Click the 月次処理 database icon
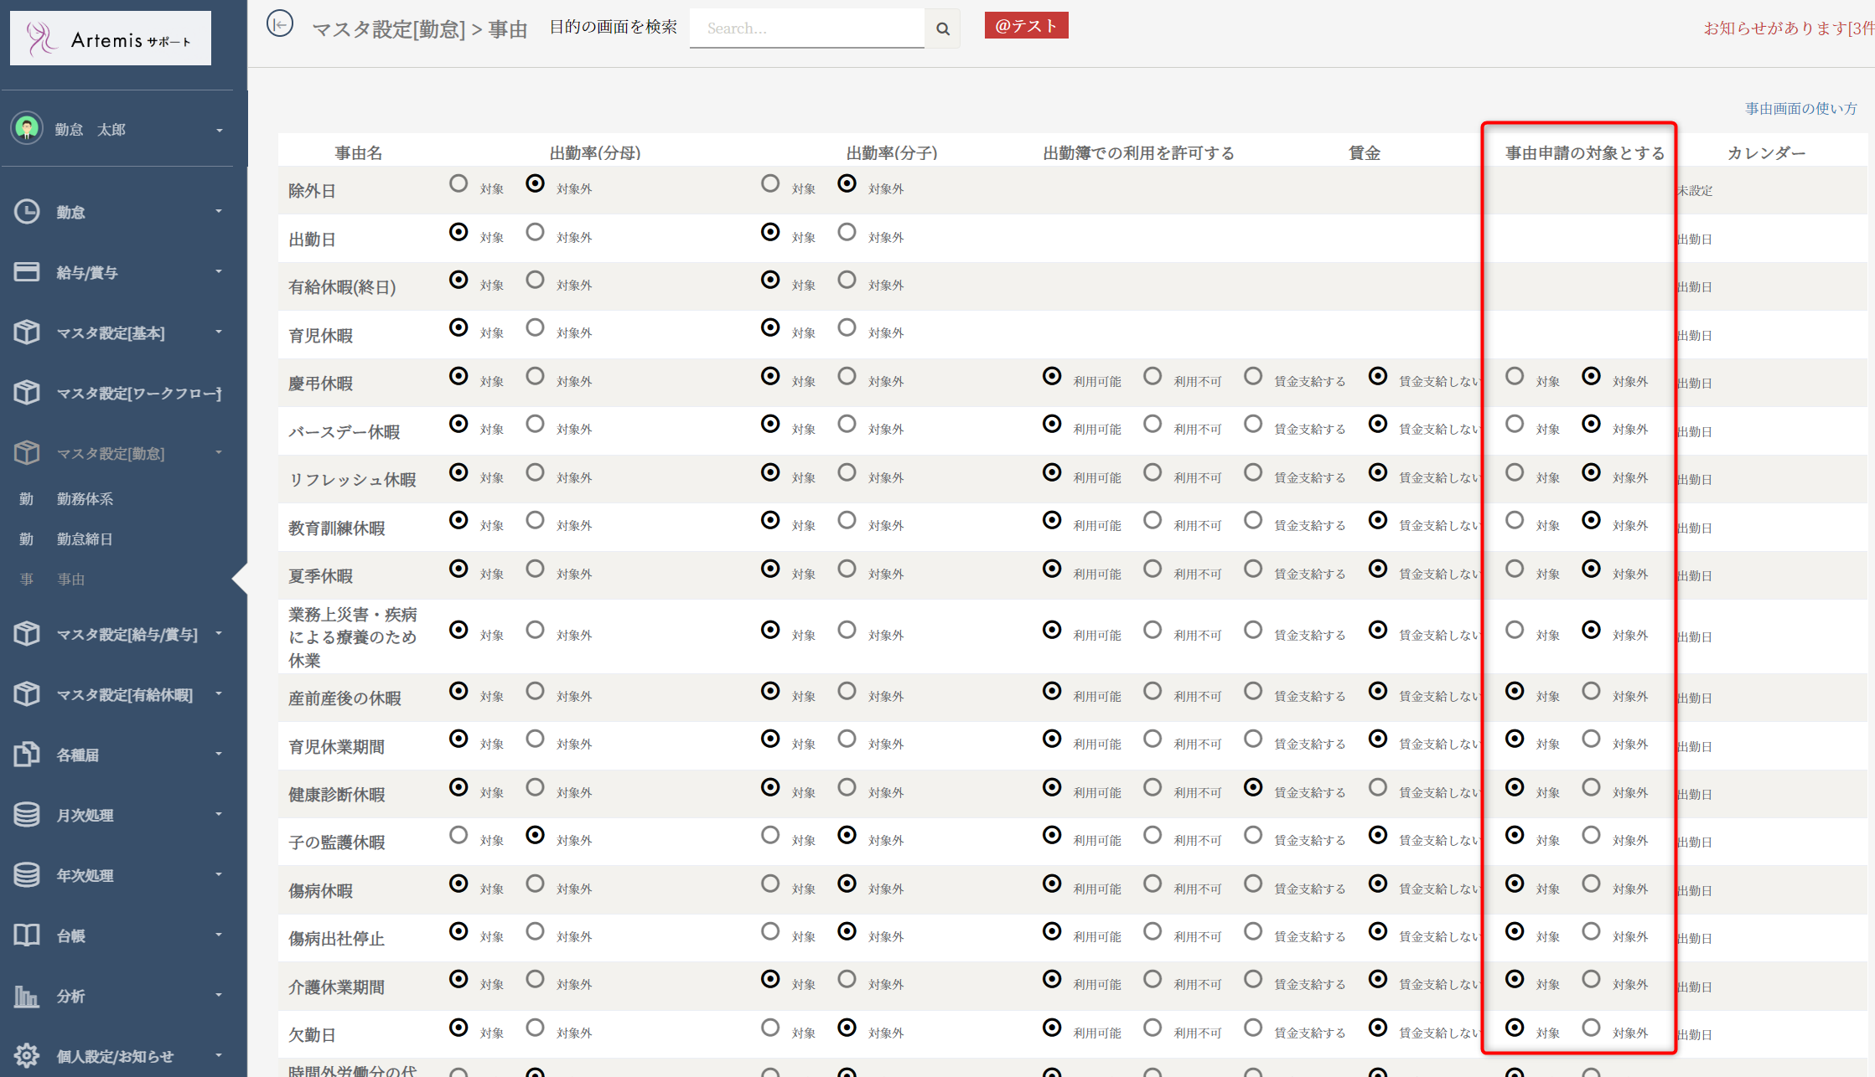The height and width of the screenshot is (1077, 1875). pos(27,815)
